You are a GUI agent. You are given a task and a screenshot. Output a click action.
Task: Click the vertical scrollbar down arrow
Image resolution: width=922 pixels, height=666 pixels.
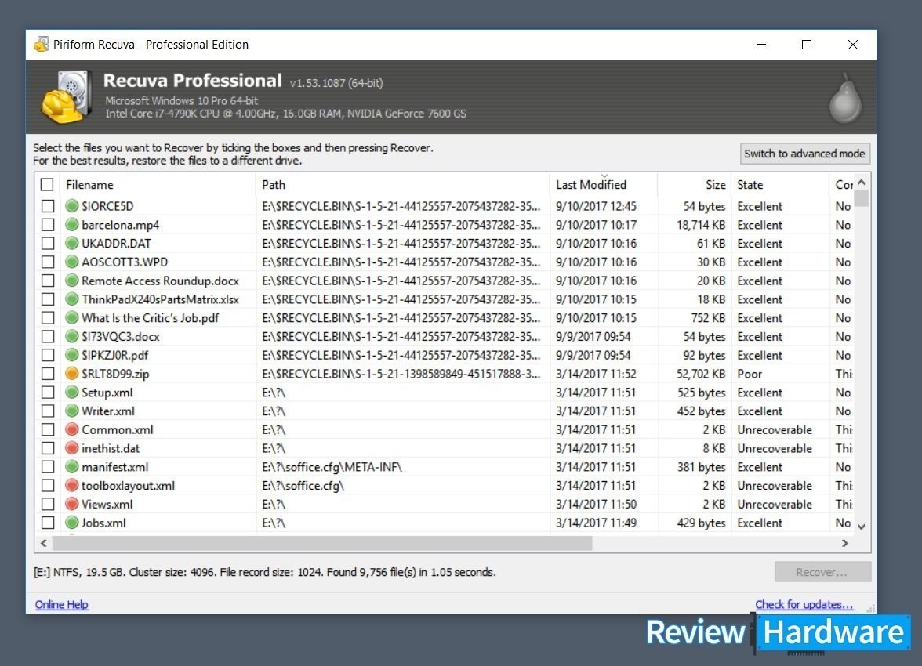(862, 527)
